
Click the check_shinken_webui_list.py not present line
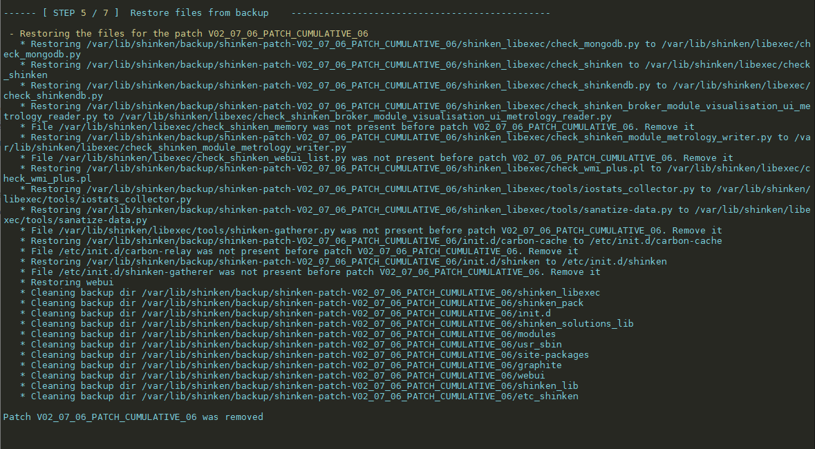tap(377, 158)
